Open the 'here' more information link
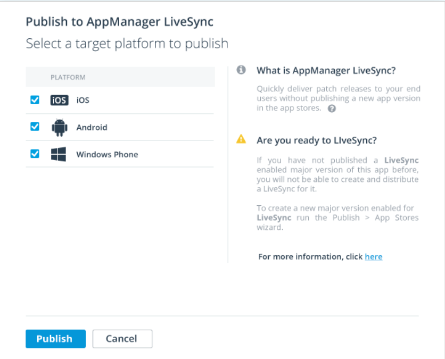 pyautogui.click(x=374, y=257)
